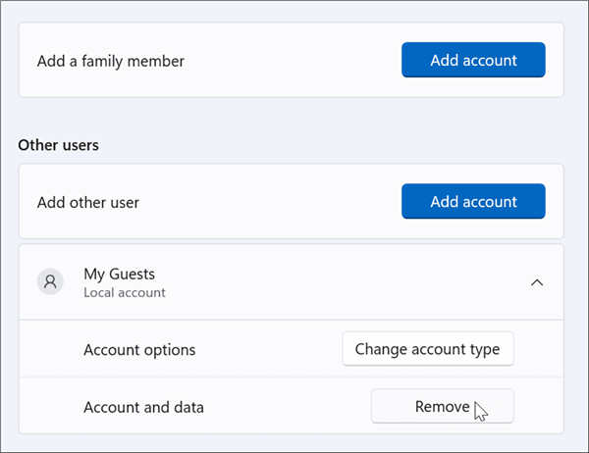Click blank space in family member card

click(x=294, y=61)
